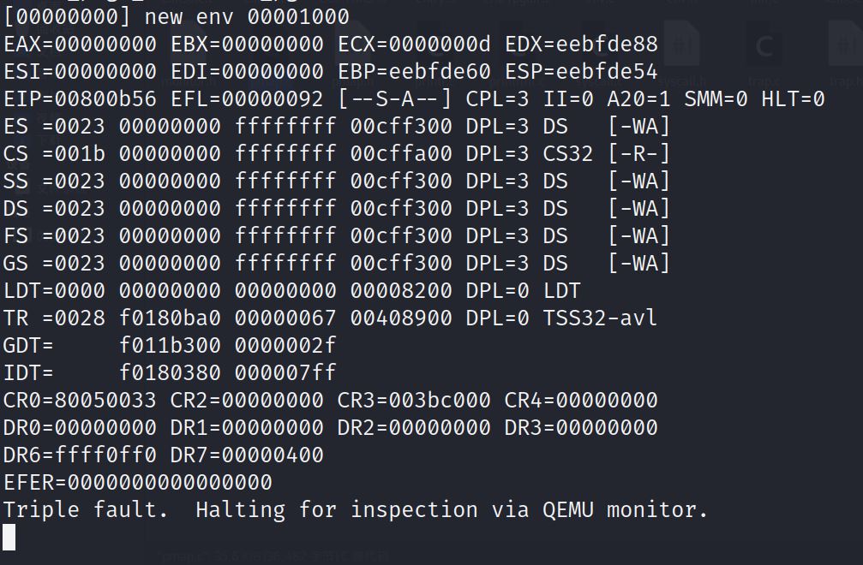This screenshot has height=565, width=863.
Task: Click the "QEMU monitor." text
Action: coord(626,510)
